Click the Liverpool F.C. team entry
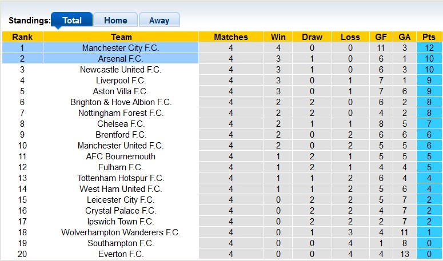This screenshot has width=443, height=261. click(x=121, y=81)
